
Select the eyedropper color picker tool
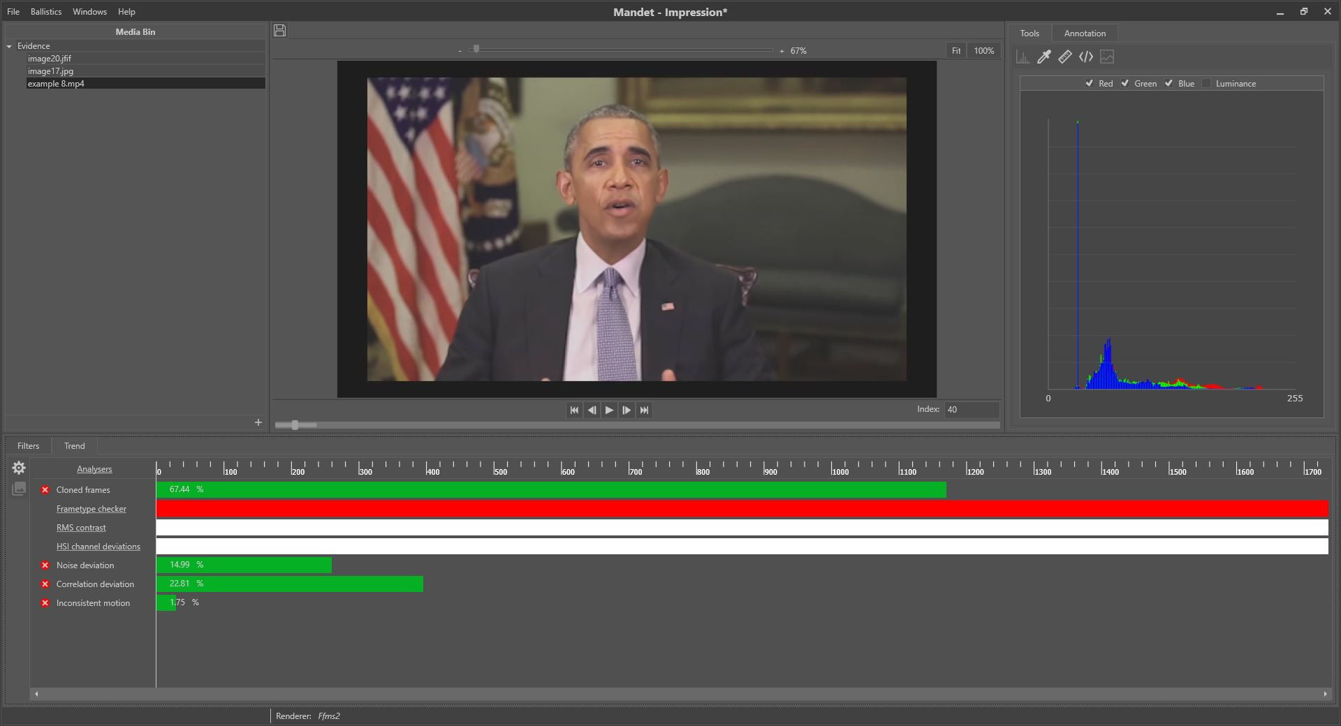(1043, 57)
